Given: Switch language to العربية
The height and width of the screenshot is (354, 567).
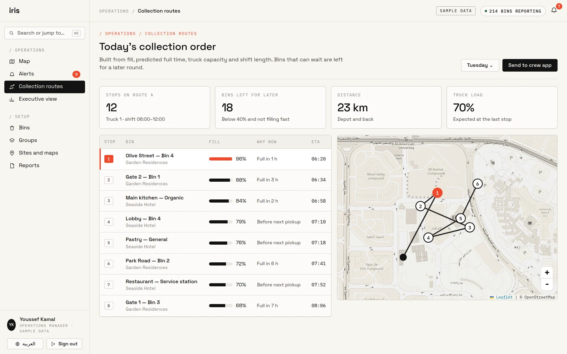Looking at the screenshot, I should click(25, 344).
